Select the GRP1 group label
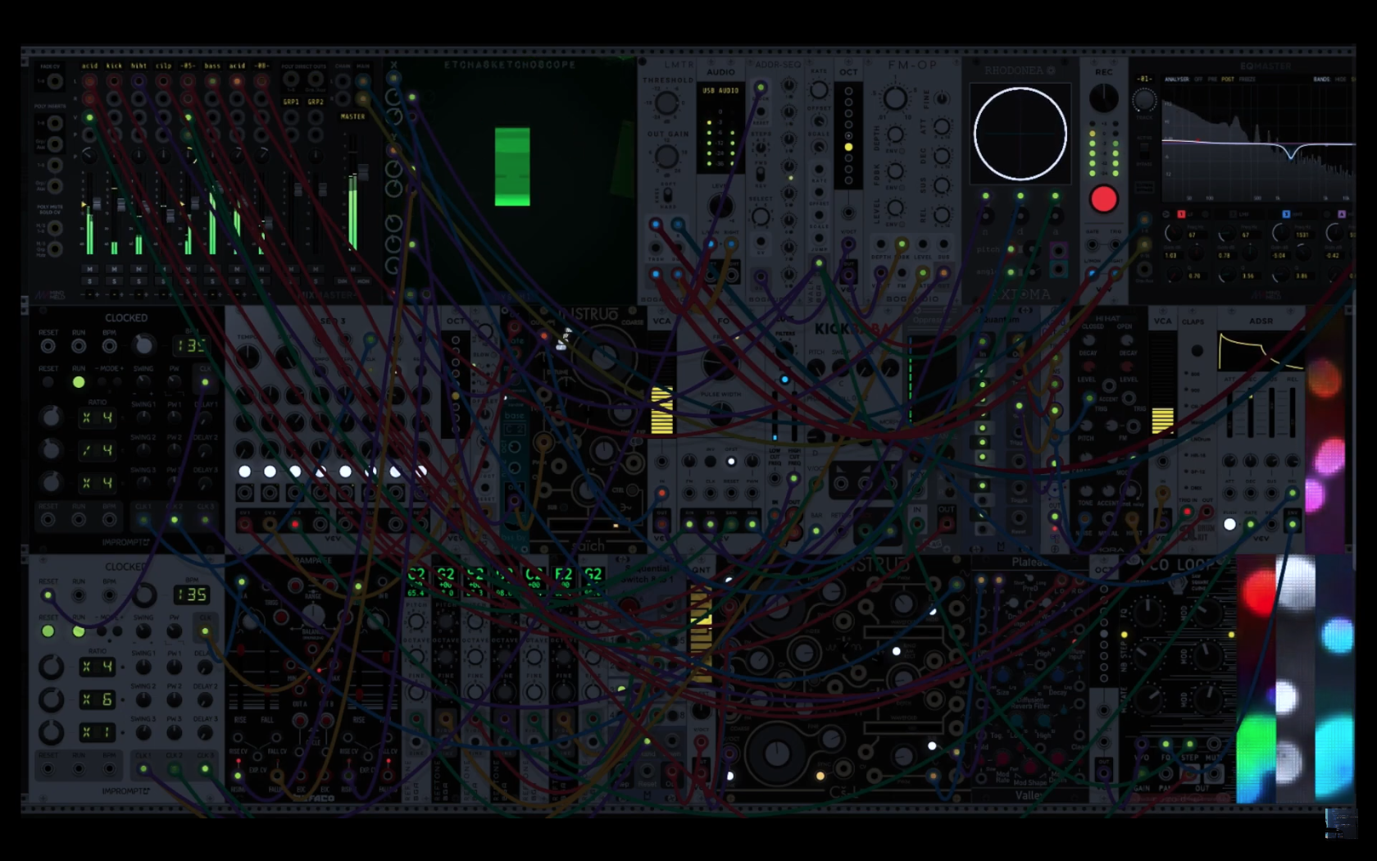This screenshot has height=861, width=1377. tap(291, 102)
